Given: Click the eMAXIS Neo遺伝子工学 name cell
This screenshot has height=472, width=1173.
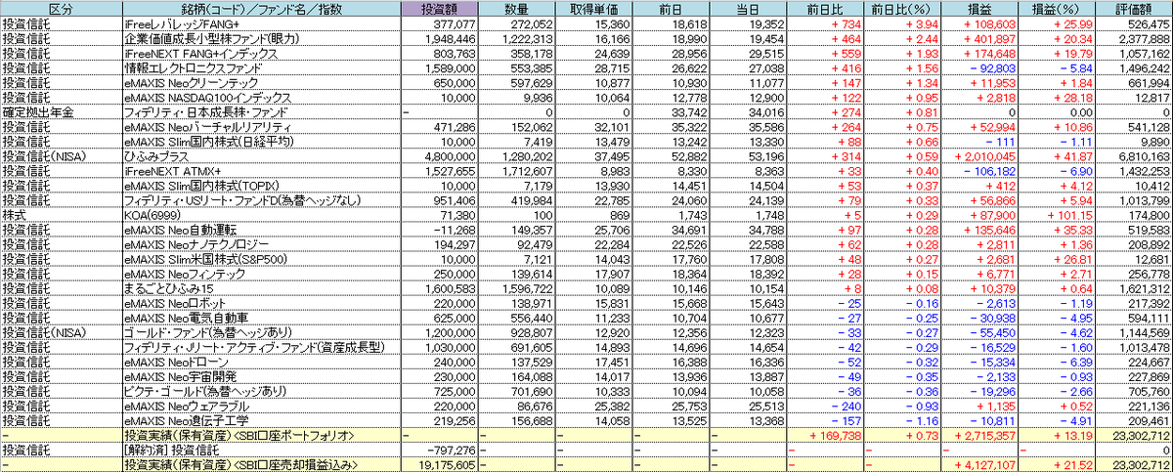Looking at the screenshot, I should (x=262, y=420).
